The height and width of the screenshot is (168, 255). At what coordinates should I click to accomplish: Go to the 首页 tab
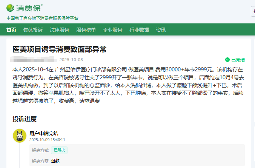coord(11,30)
